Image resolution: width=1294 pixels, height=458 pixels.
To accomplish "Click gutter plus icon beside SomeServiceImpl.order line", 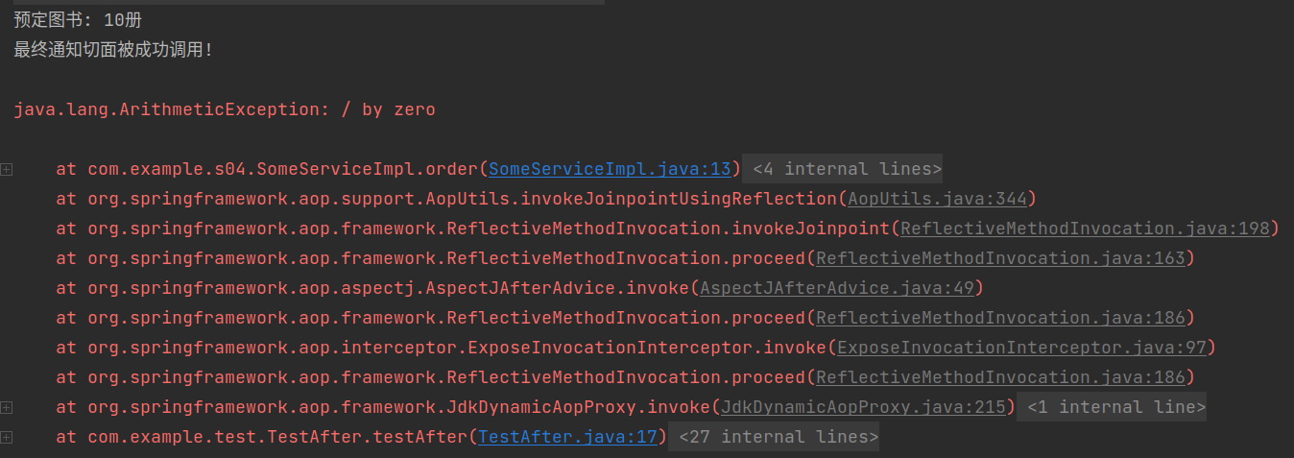I will coord(7,169).
